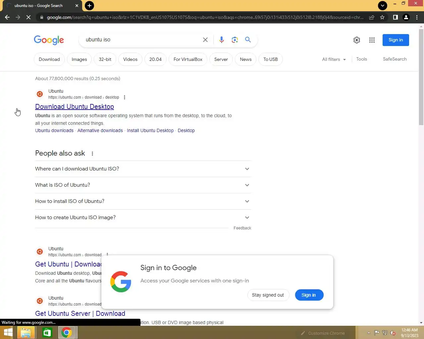Expand How to create Ubuntu ISO image
This screenshot has width=424, height=339.
[x=143, y=218]
